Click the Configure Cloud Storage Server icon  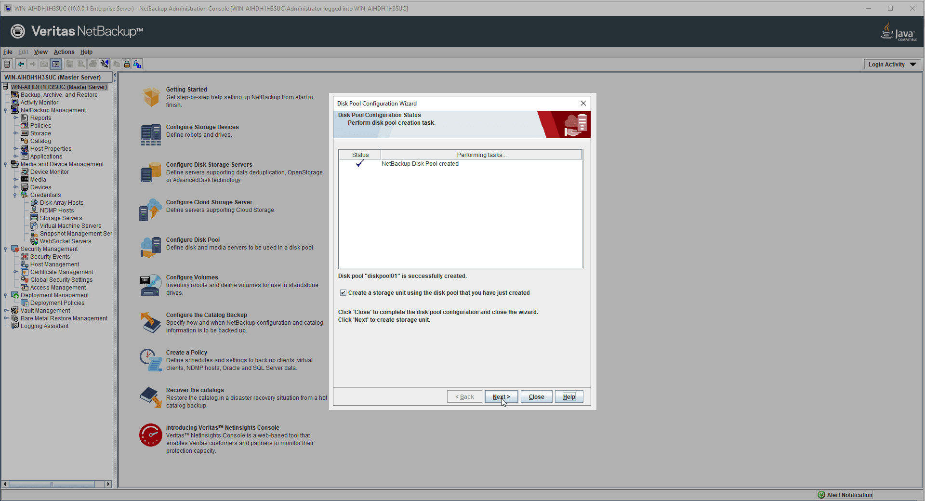(151, 210)
